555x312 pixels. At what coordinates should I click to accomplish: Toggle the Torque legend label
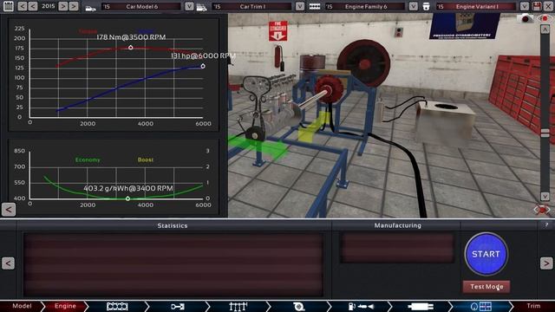point(88,31)
